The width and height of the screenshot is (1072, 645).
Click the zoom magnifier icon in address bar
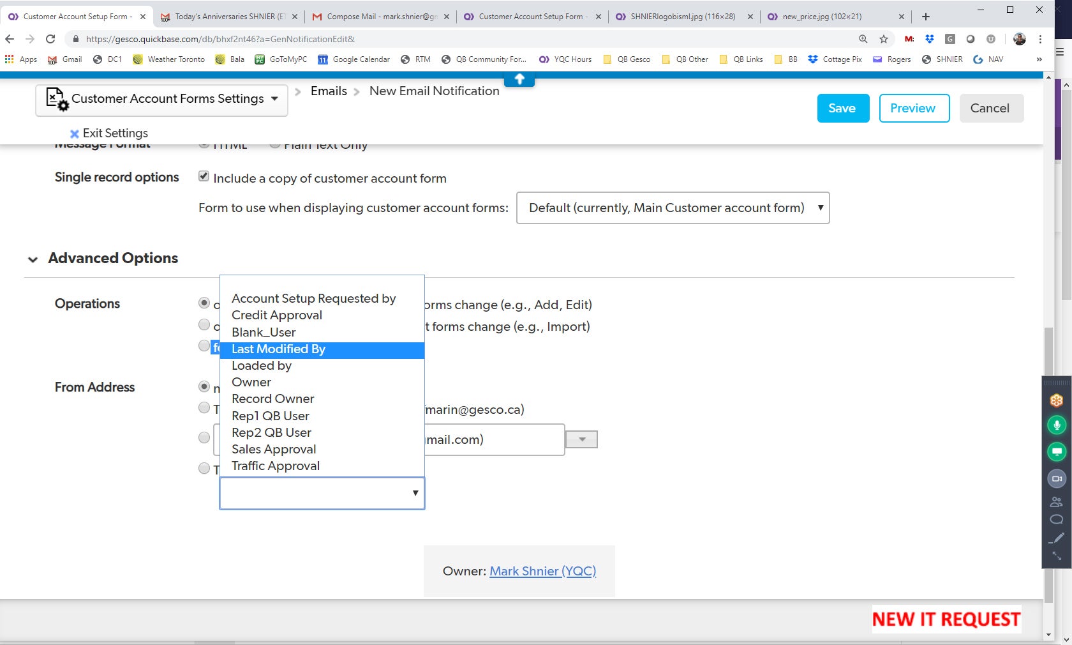(x=863, y=39)
